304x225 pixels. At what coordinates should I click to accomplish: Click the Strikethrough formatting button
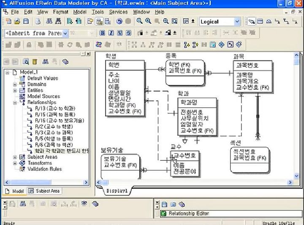click(x=128, y=33)
